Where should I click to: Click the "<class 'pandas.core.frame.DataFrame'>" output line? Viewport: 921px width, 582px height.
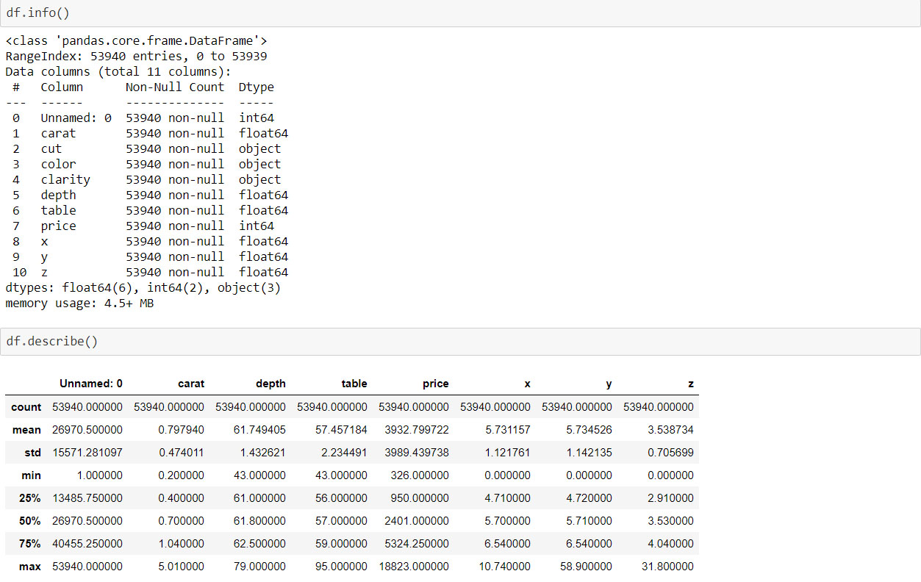pos(136,40)
